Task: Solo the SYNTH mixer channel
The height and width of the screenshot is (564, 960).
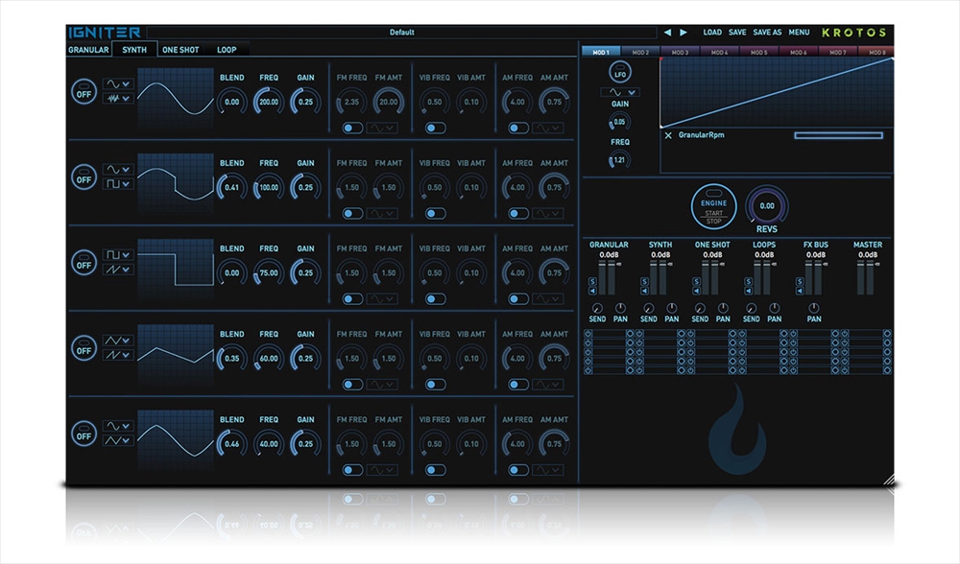Action: (x=644, y=281)
